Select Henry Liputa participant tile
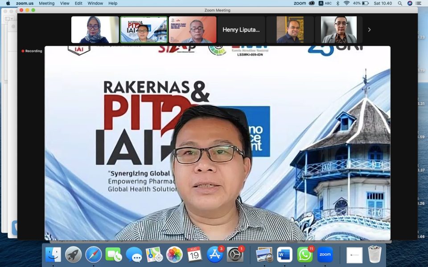Image resolution: width=428 pixels, height=267 pixels. point(241,30)
